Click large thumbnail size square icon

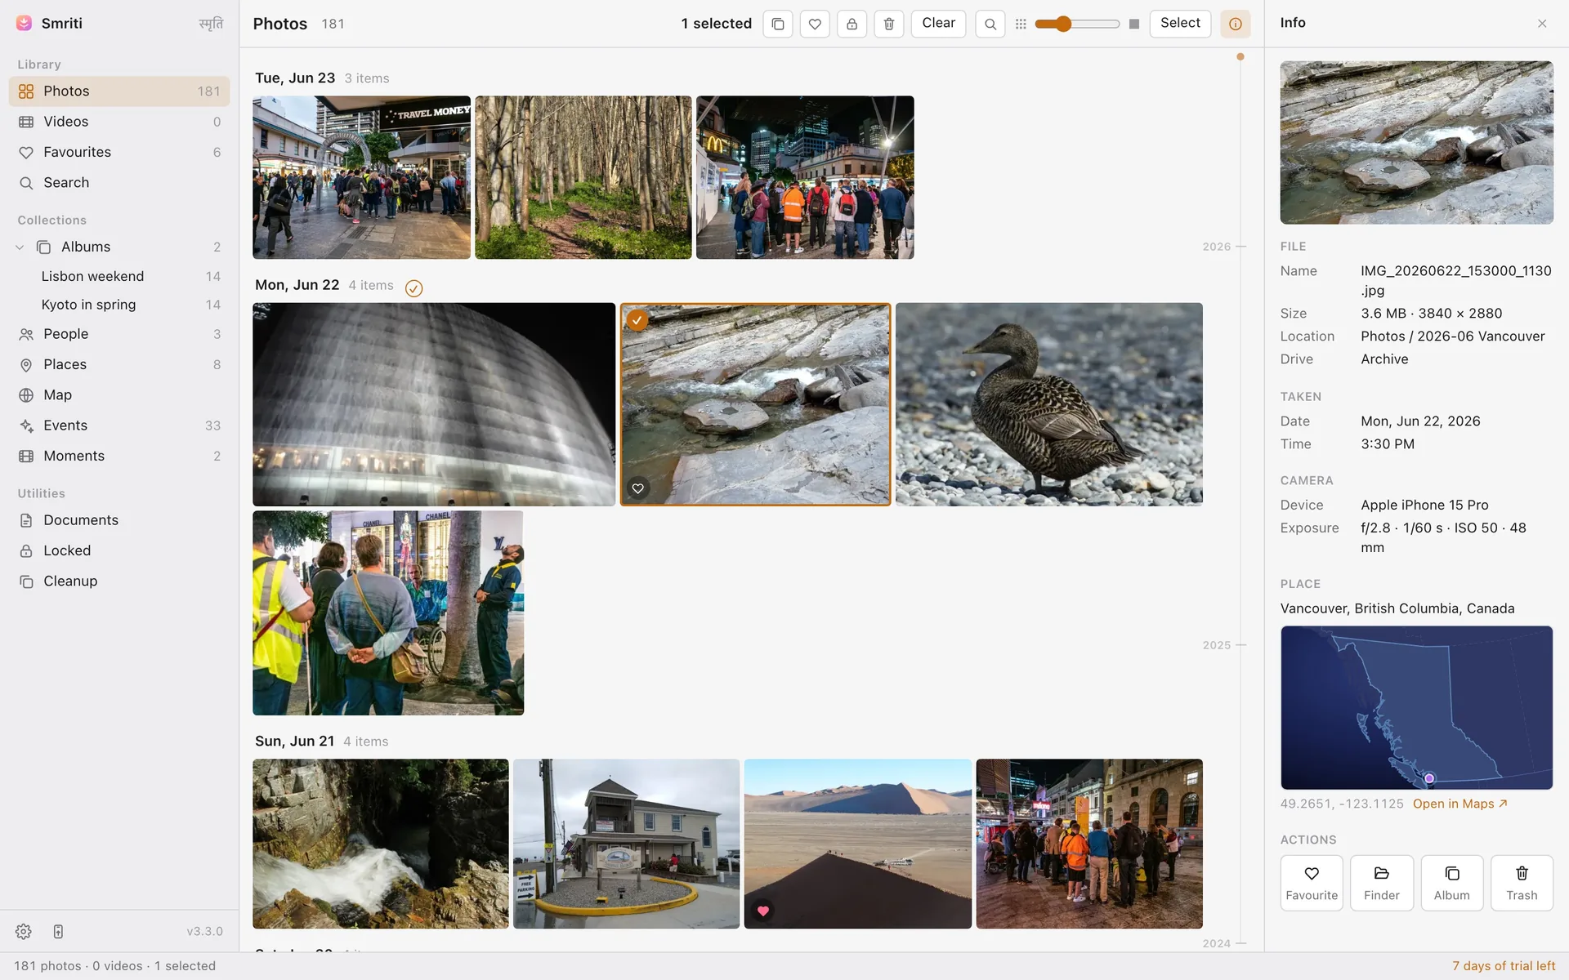coord(1134,24)
